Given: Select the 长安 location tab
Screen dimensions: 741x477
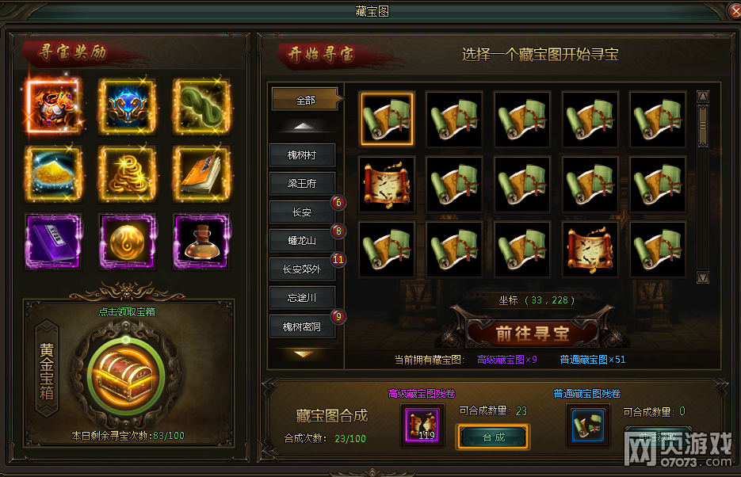Looking at the screenshot, I should [302, 212].
